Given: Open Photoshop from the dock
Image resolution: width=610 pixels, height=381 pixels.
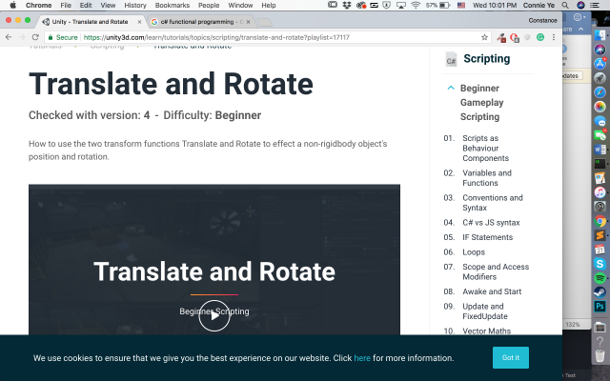Looking at the screenshot, I should 600,307.
